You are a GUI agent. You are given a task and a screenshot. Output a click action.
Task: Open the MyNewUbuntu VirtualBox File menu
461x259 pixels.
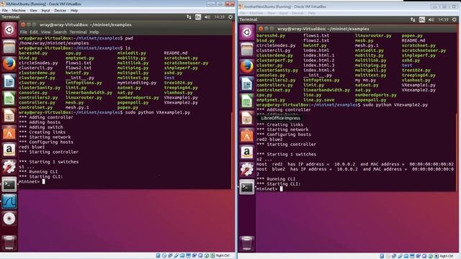5,10
